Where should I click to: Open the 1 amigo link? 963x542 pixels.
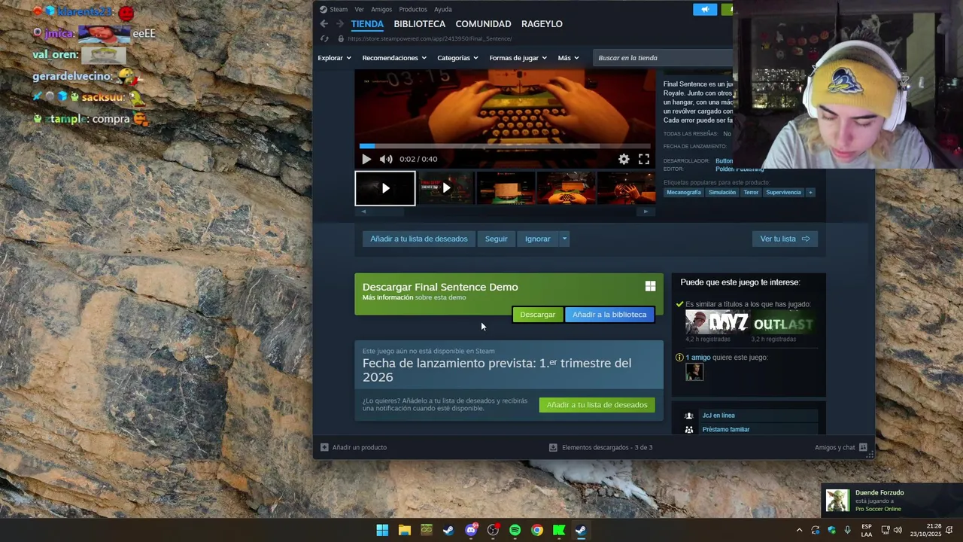click(697, 358)
